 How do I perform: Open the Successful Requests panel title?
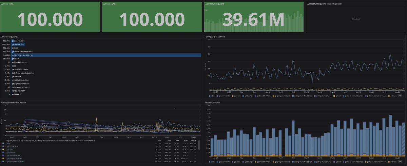click(215, 3)
